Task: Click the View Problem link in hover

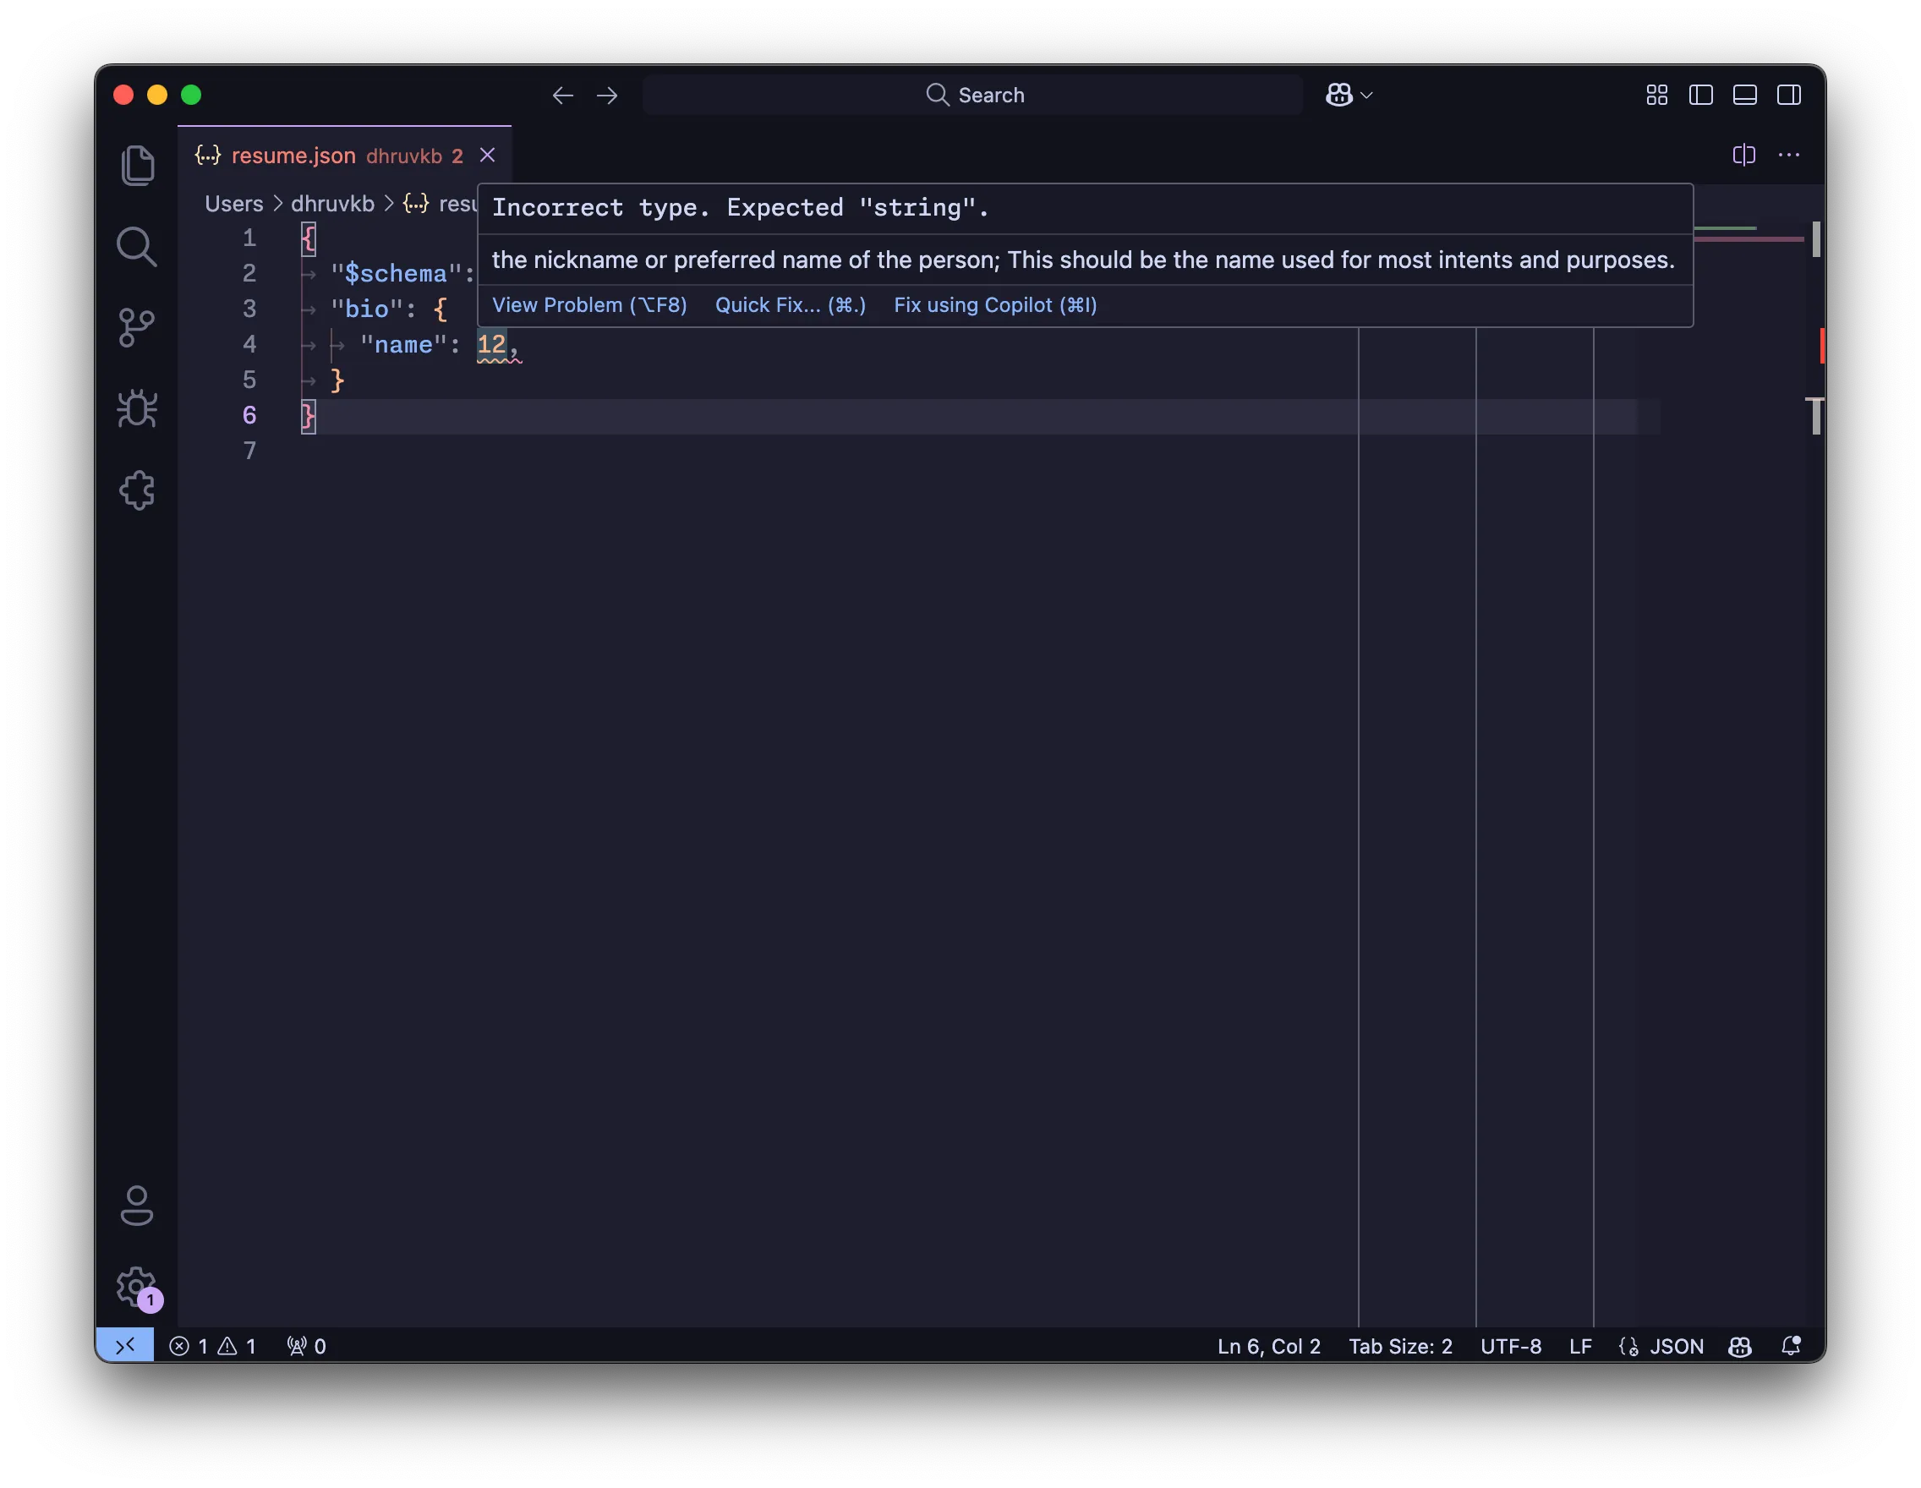Action: (x=588, y=305)
